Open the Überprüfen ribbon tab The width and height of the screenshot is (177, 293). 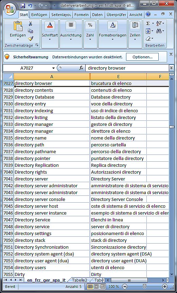(116, 15)
